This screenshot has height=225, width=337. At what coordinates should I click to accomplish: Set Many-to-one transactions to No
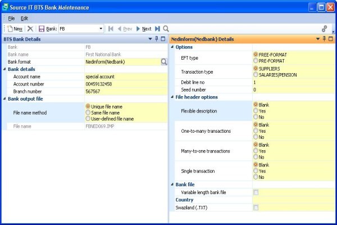click(256, 157)
